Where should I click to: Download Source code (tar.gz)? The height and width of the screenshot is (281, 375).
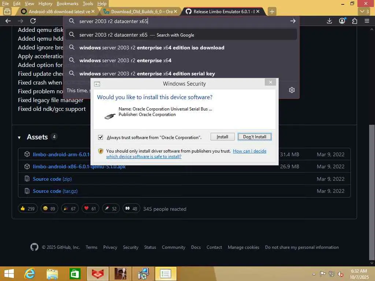tap(55, 191)
